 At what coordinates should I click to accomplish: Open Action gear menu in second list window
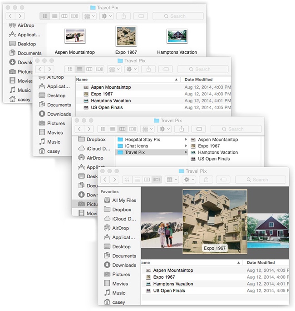131,69
